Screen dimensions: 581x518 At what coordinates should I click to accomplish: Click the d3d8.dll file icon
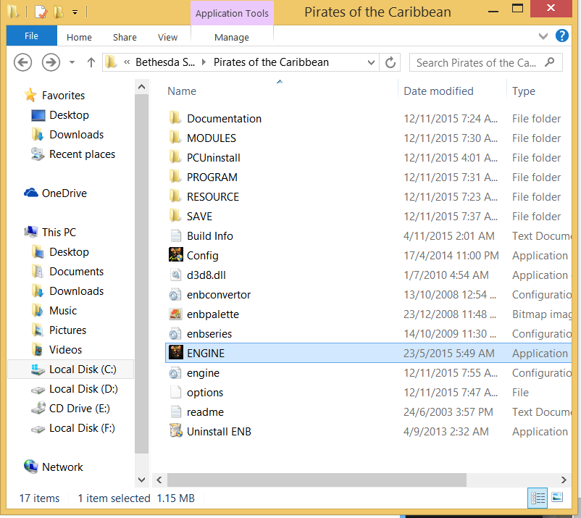(175, 275)
